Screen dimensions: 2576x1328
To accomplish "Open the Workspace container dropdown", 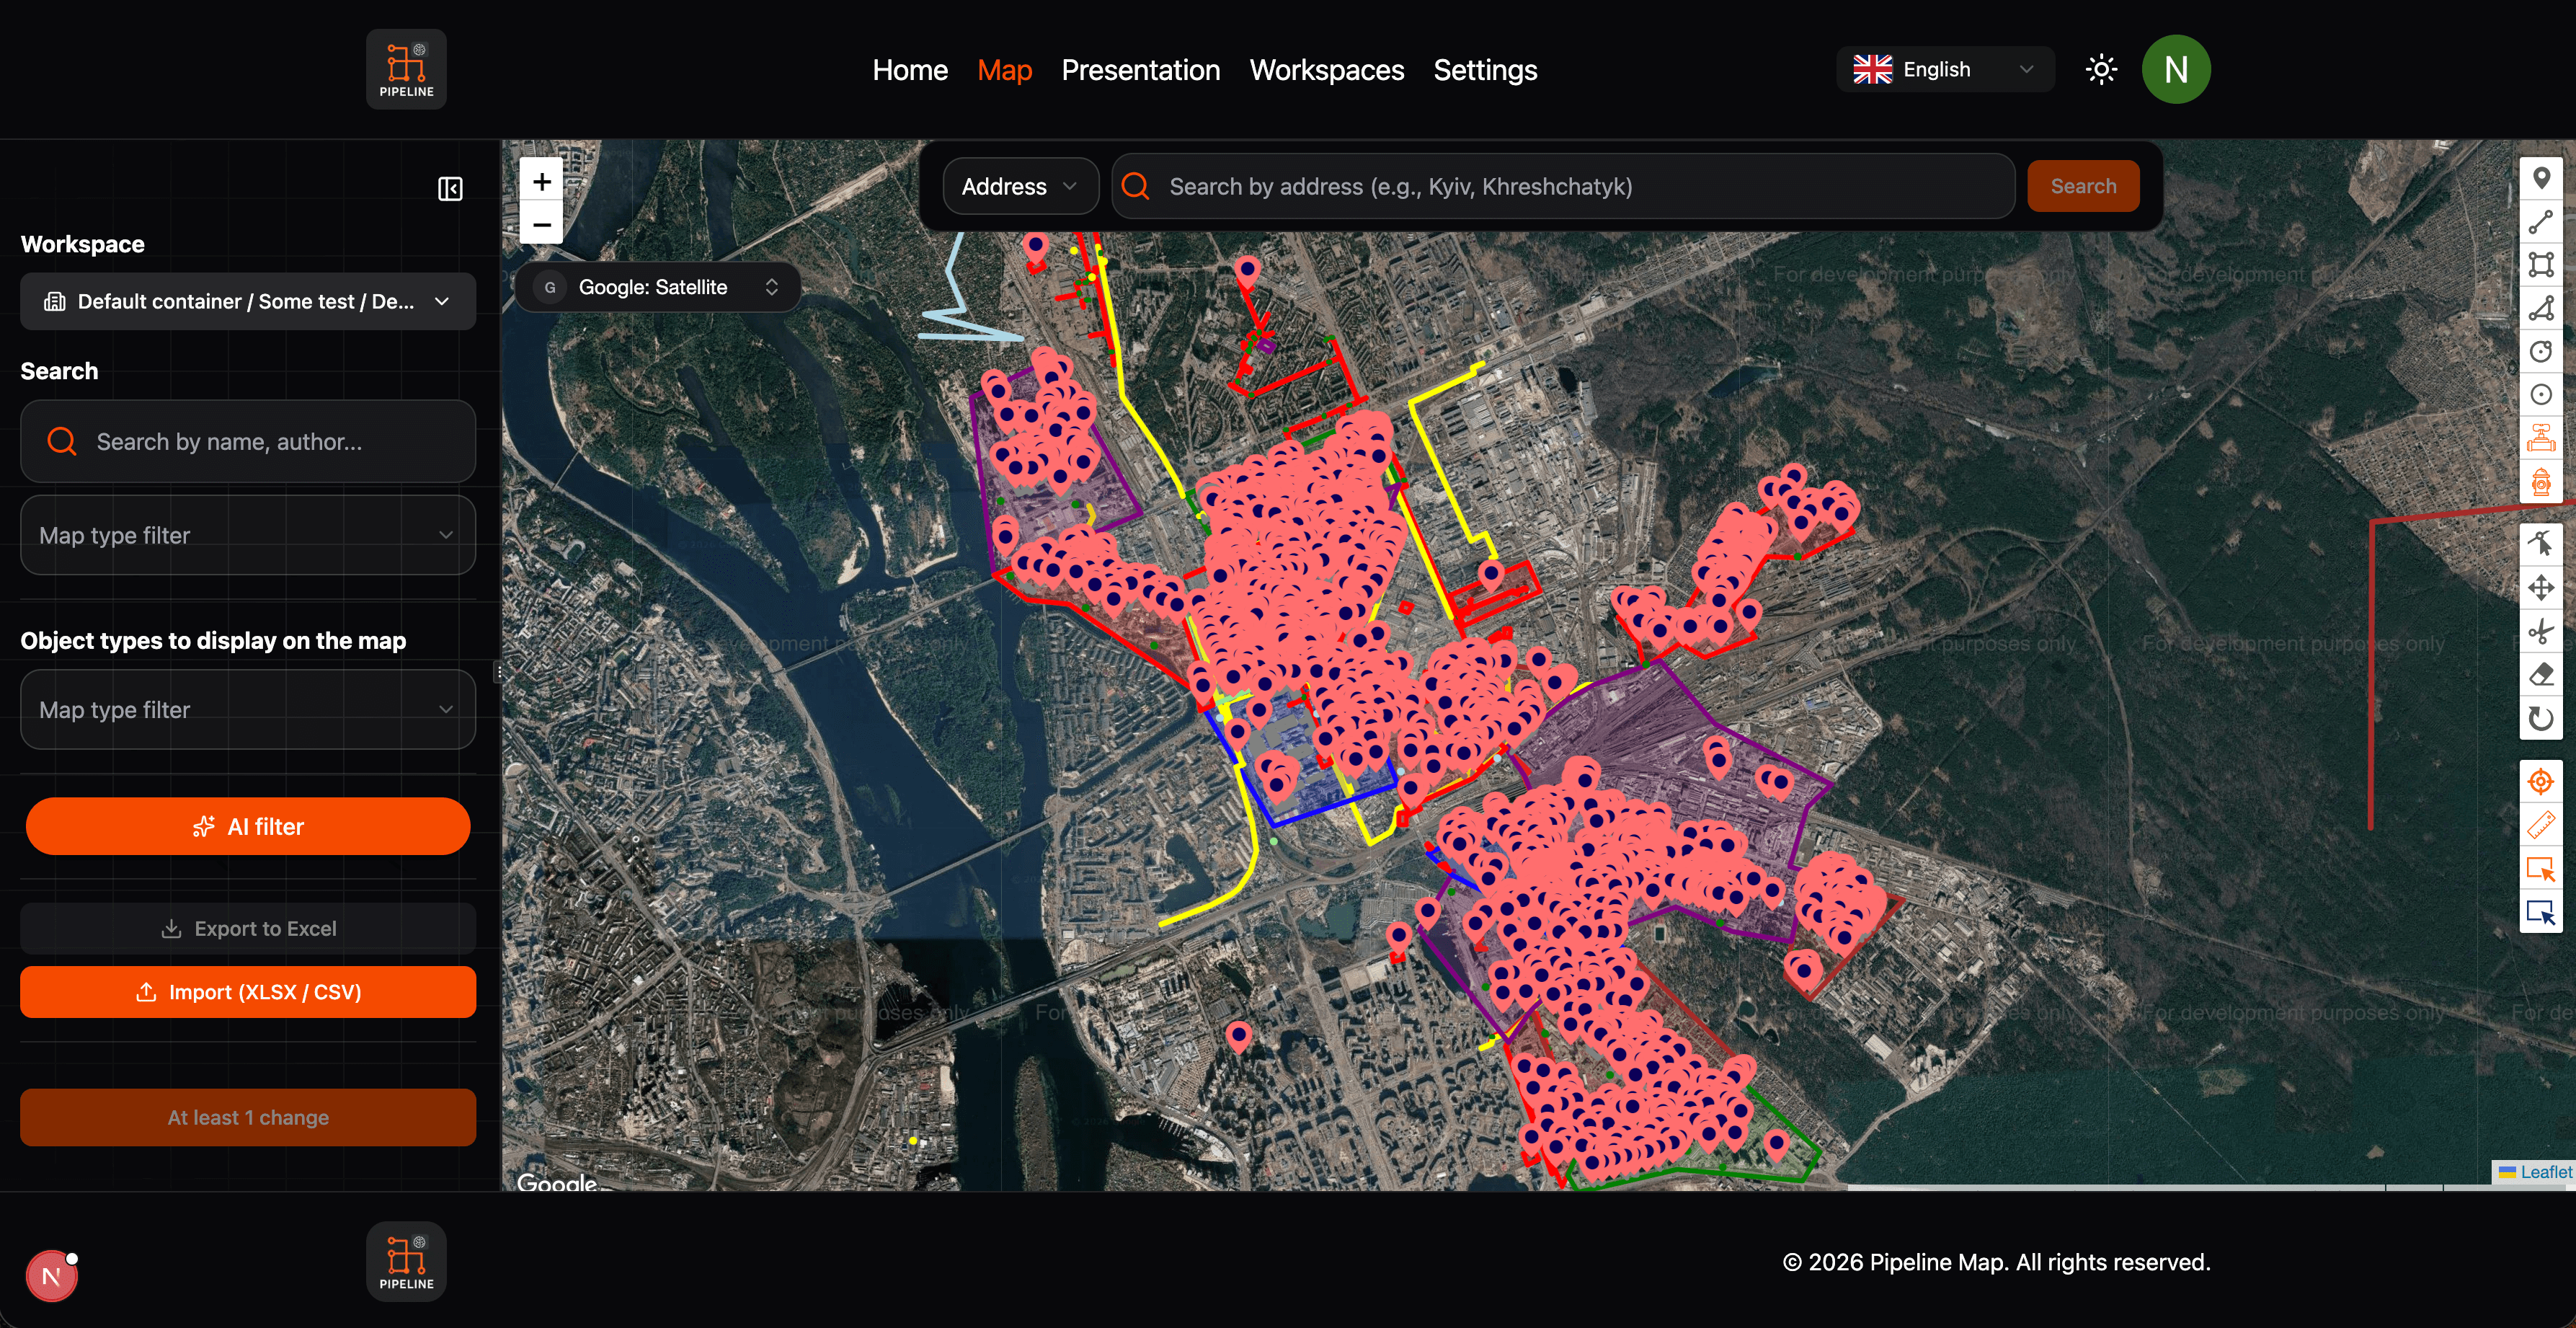I will [x=248, y=301].
